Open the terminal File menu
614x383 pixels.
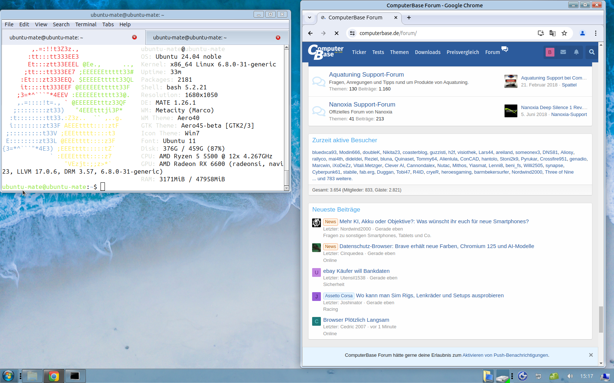tap(9, 24)
